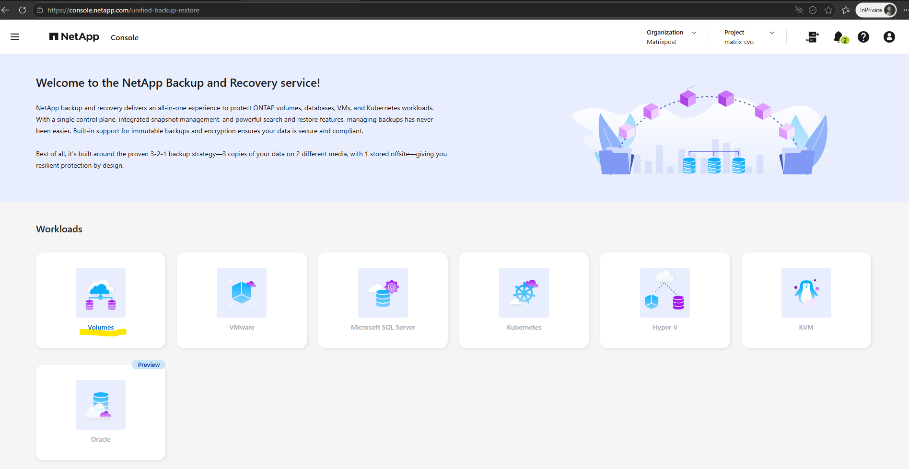Click the KVM penguin icon
The image size is (909, 469).
pyautogui.click(x=806, y=293)
